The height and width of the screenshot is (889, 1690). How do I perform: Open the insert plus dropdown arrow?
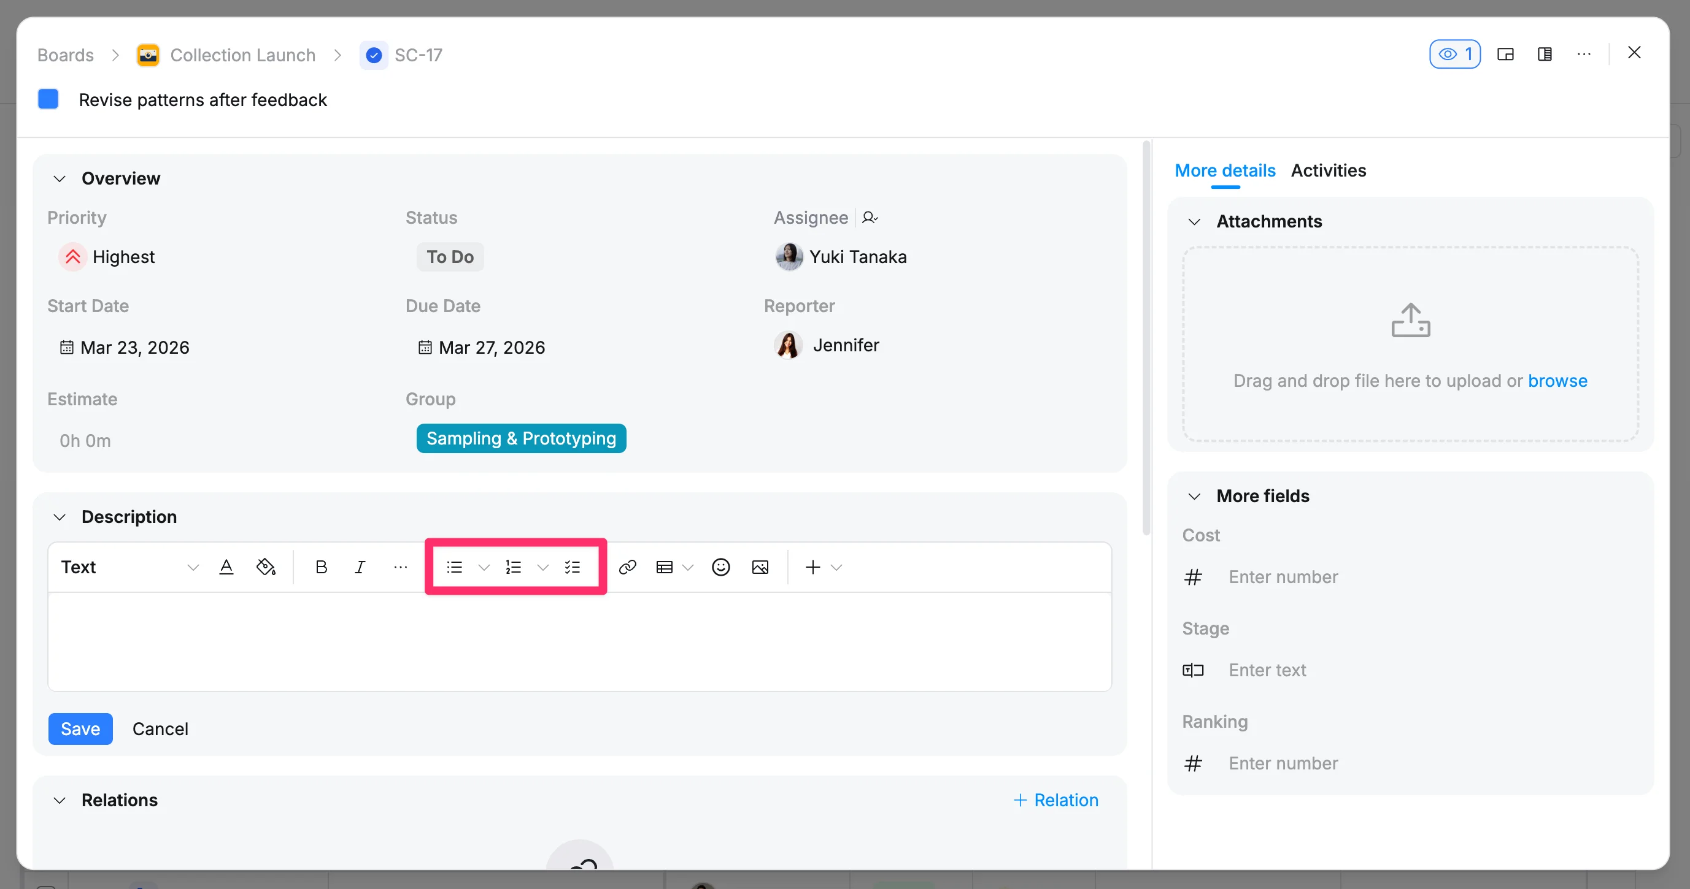coord(836,567)
